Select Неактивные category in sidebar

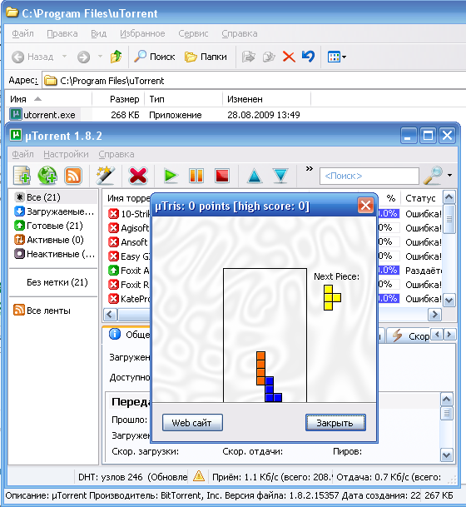(x=55, y=254)
